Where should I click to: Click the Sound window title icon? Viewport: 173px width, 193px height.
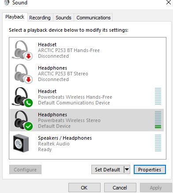(x=7, y=3)
